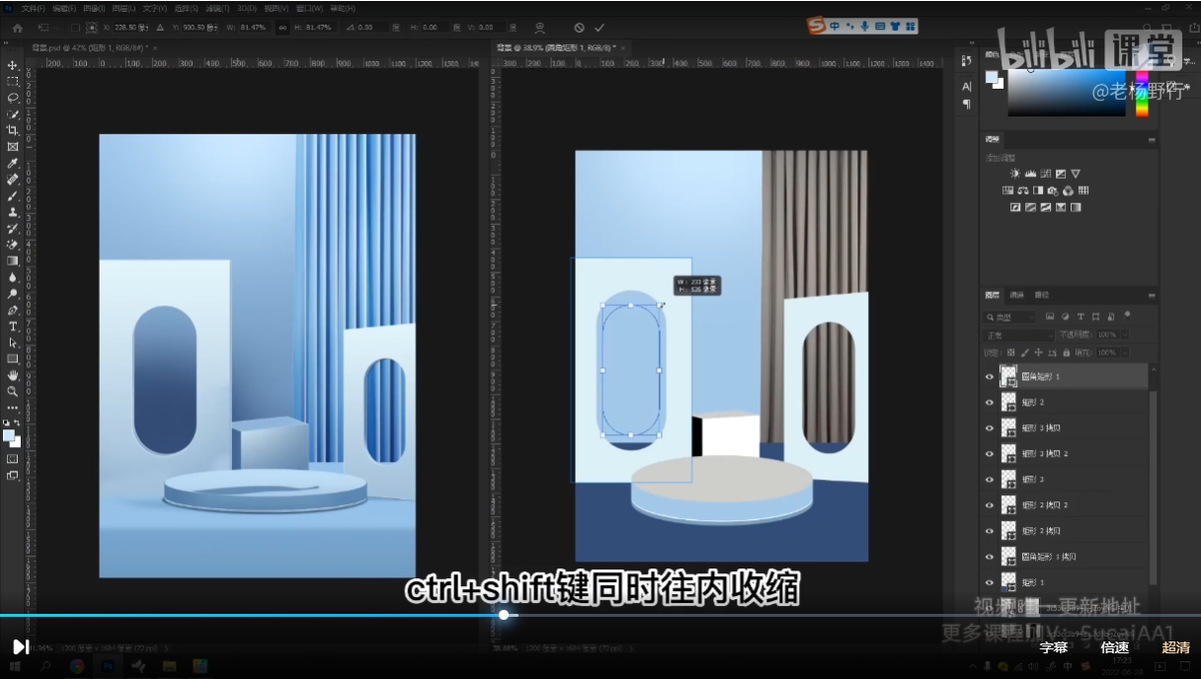Switch to the 背景.psd @ 42% document tab

pyautogui.click(x=87, y=46)
